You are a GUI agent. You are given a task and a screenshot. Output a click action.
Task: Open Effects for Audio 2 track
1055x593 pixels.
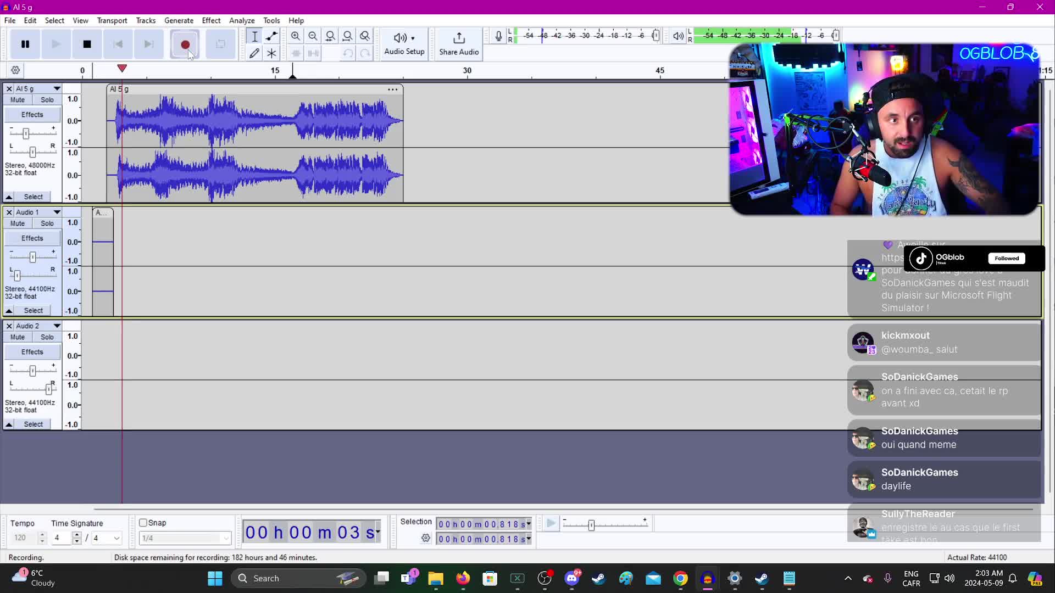point(32,352)
